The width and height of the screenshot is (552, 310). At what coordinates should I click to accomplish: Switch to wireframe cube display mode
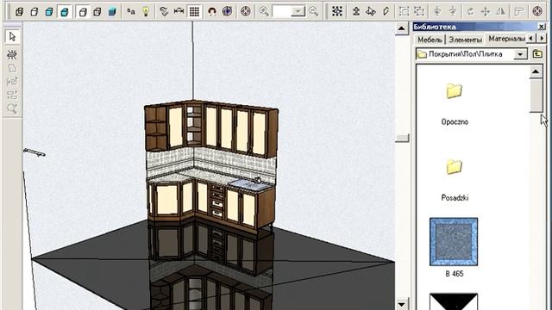point(19,11)
